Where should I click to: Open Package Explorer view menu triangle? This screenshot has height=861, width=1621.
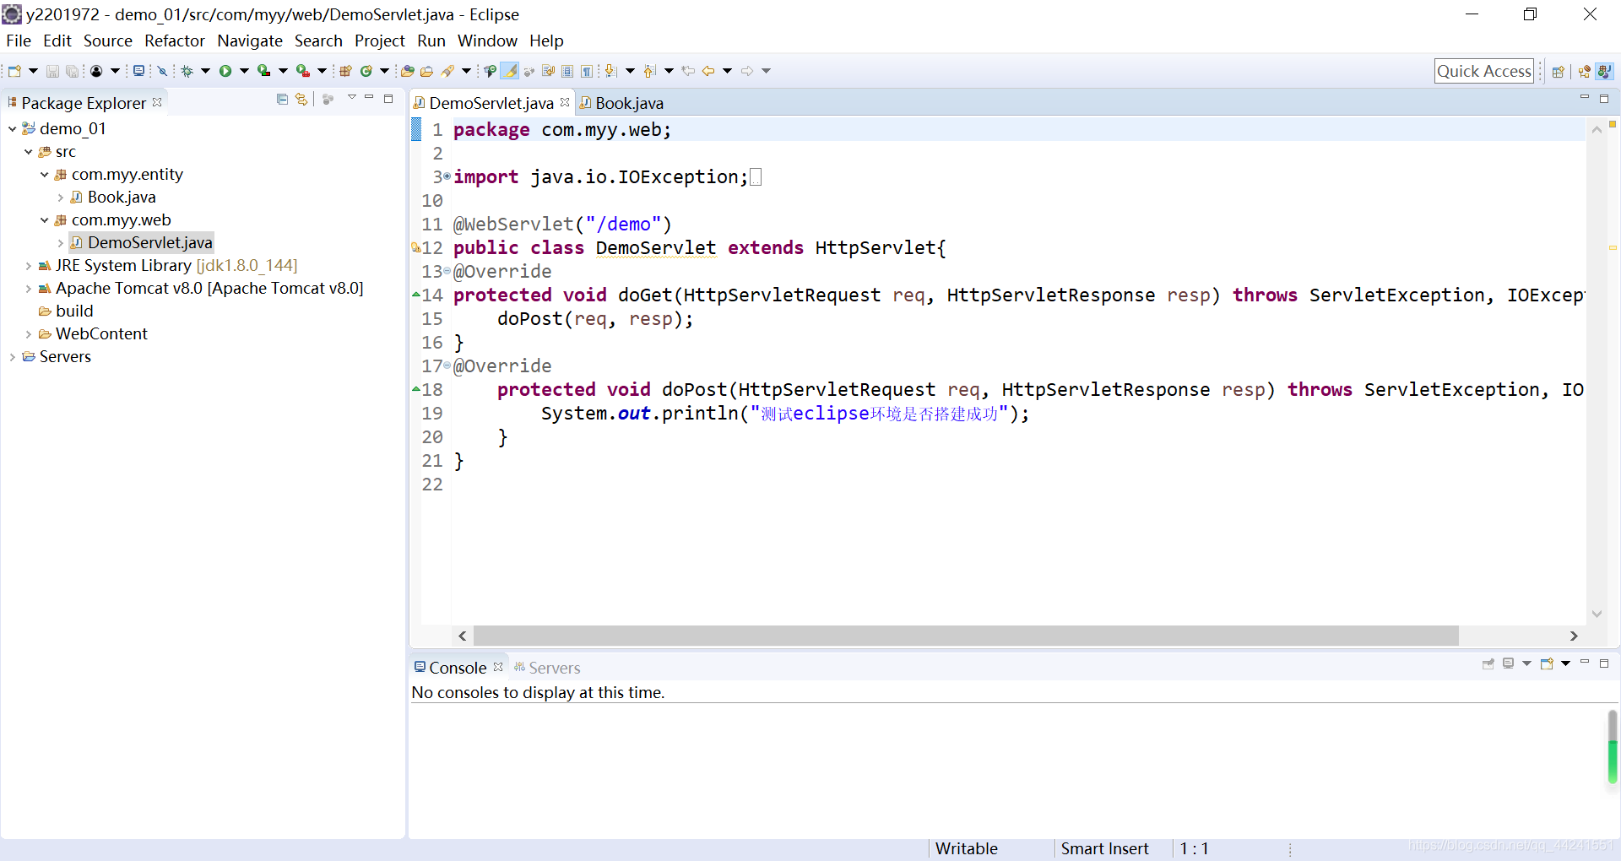[351, 98]
